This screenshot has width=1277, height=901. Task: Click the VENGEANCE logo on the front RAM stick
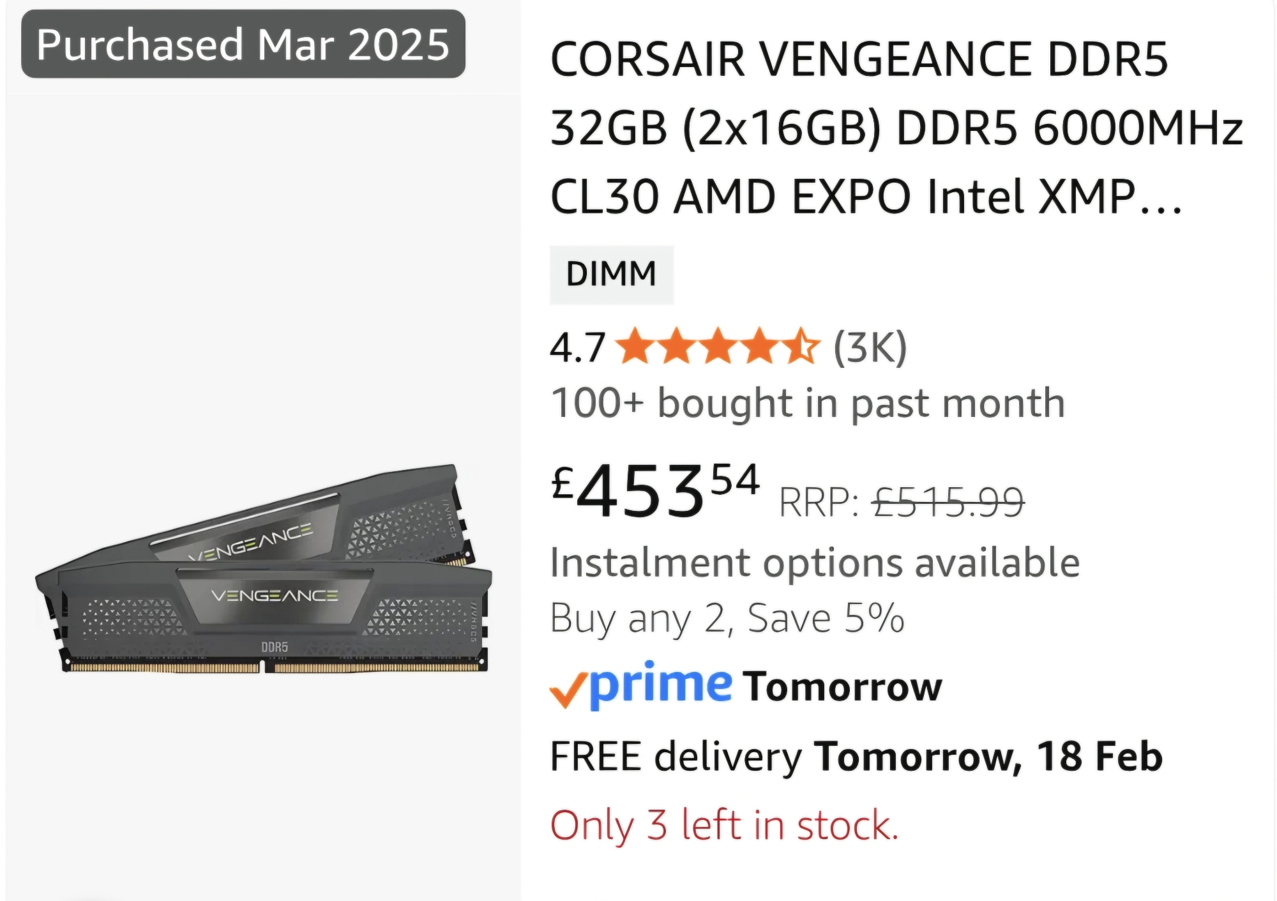point(275,596)
